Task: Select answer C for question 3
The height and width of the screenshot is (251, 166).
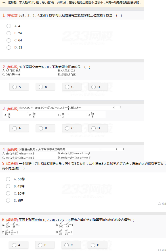Action: pos(72,128)
